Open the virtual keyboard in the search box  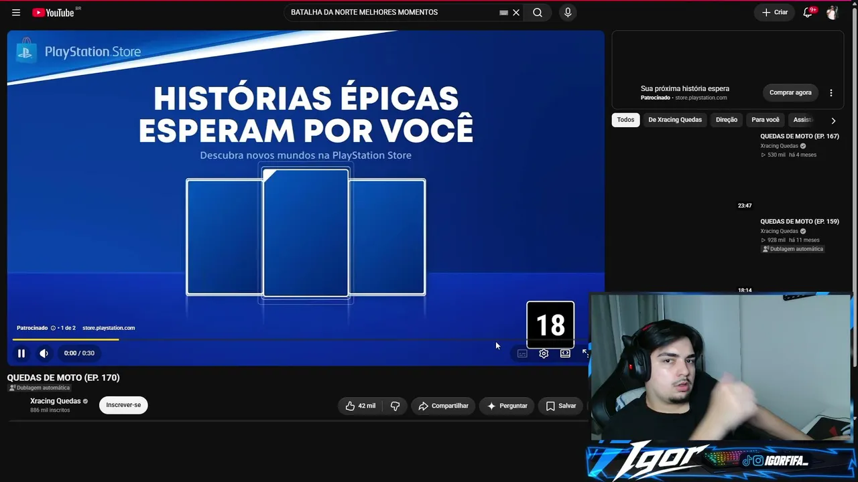click(x=504, y=13)
